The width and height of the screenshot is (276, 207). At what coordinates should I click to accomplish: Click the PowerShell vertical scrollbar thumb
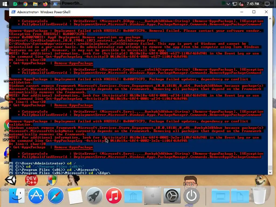tap(270, 168)
